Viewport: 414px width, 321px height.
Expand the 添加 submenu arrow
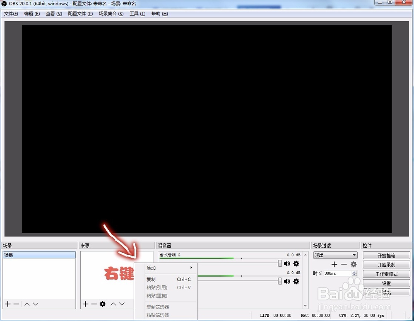click(191, 268)
